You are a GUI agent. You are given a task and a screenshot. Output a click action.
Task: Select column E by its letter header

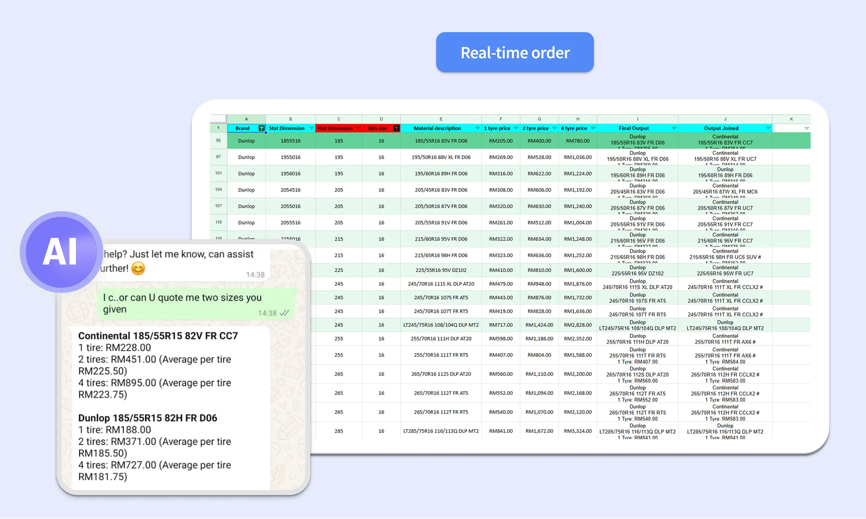click(441, 119)
